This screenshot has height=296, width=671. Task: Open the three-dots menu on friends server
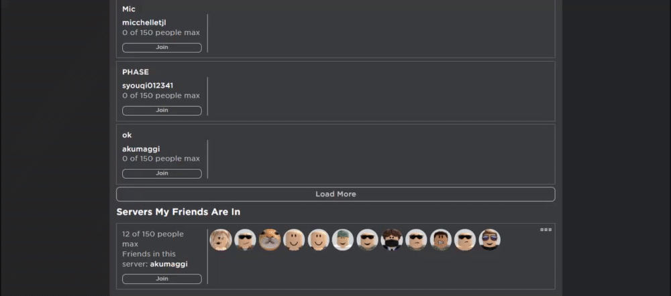(546, 230)
